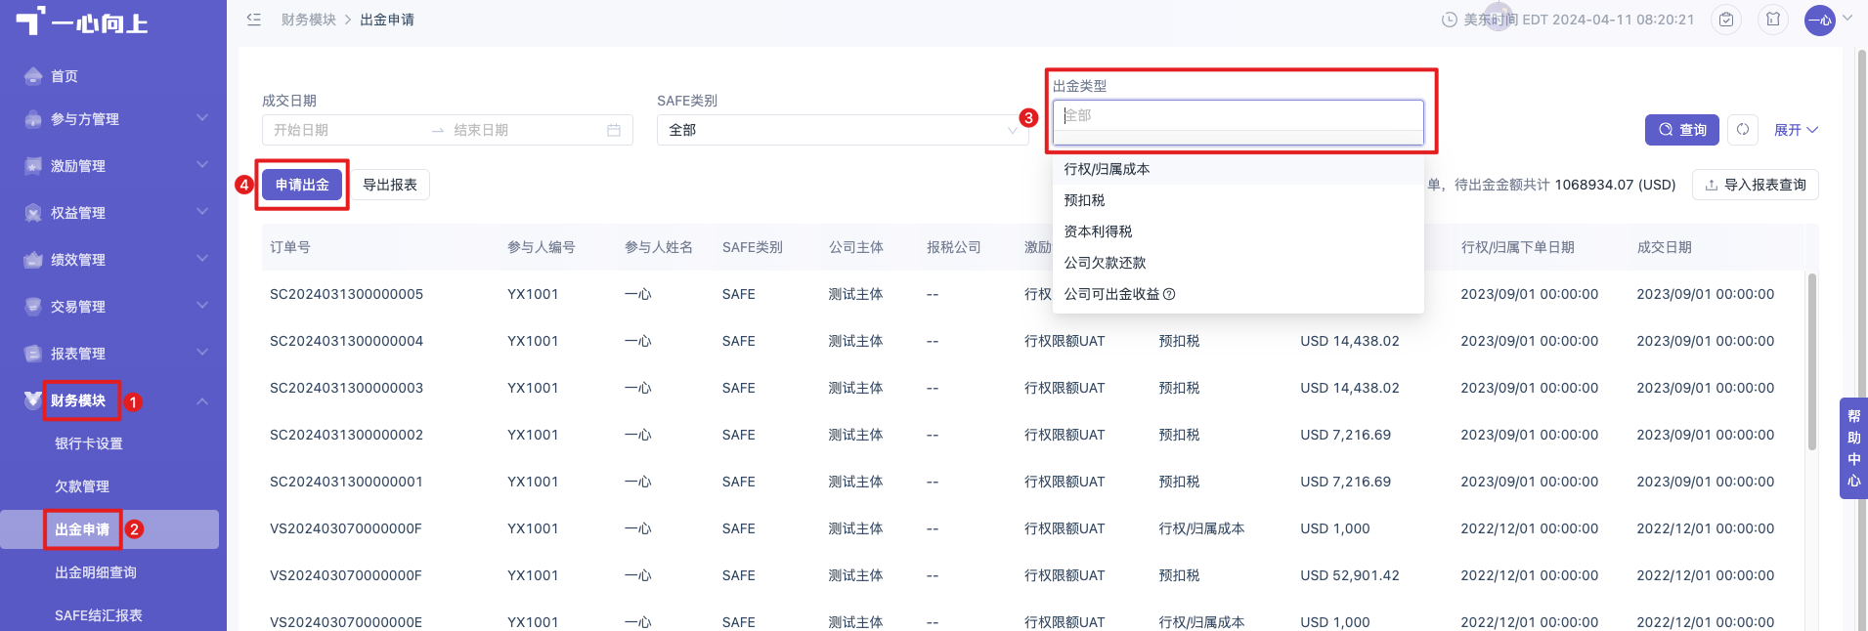
Task: Click the 参与人编号 column header
Action: [541, 247]
